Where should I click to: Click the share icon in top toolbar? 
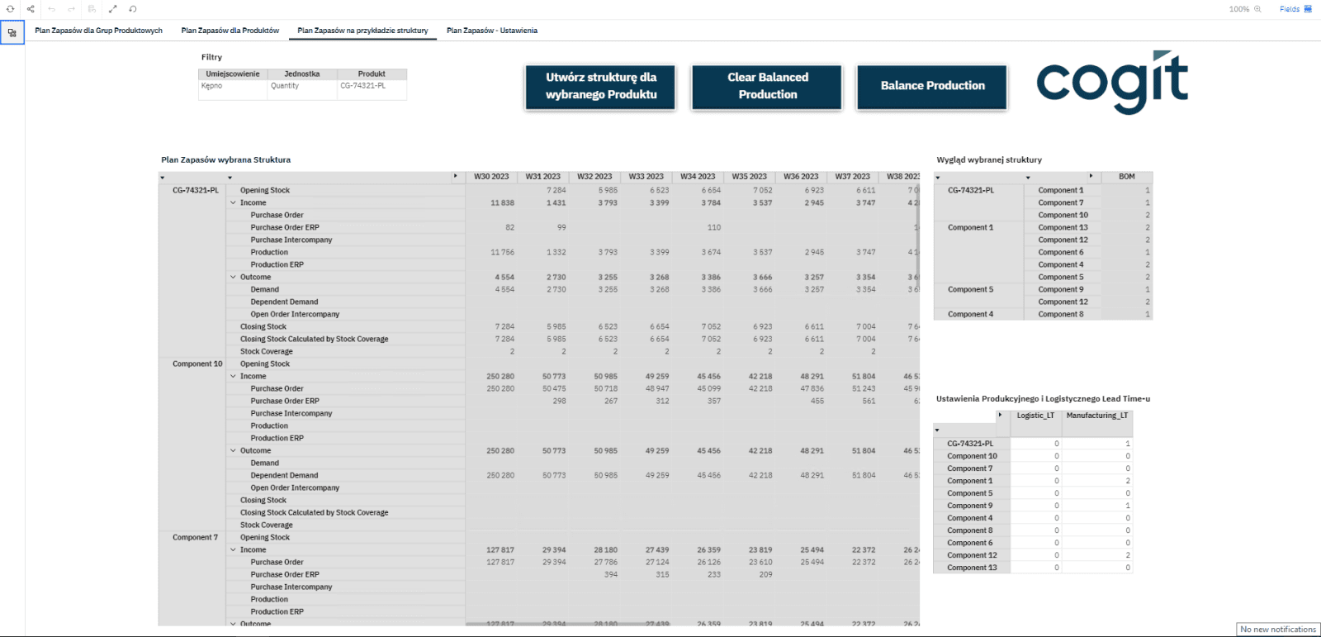[31, 9]
